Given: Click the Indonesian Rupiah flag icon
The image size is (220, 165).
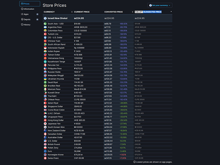Looking at the screenshot, I should (45, 48).
